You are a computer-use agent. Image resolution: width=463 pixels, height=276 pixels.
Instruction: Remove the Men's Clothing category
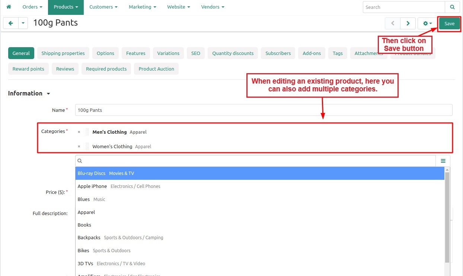(x=79, y=132)
